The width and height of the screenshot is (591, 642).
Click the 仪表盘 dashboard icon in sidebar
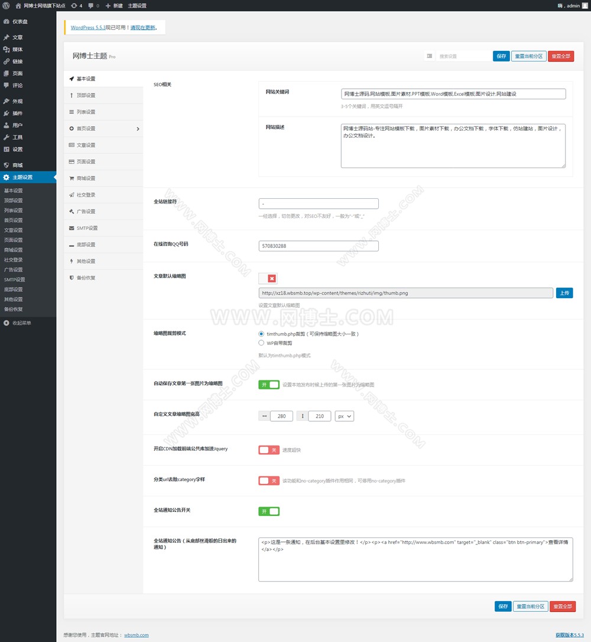(6, 21)
